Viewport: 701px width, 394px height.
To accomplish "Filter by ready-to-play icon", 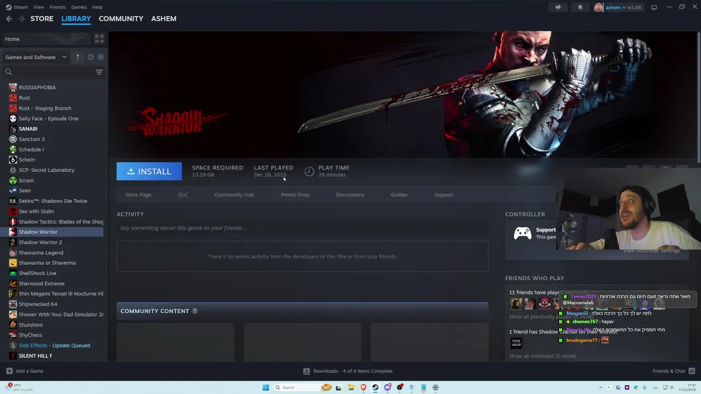I will click(101, 57).
